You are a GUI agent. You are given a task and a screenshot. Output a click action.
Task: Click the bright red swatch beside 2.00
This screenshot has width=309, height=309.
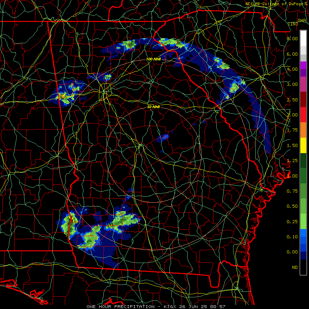click(x=303, y=115)
